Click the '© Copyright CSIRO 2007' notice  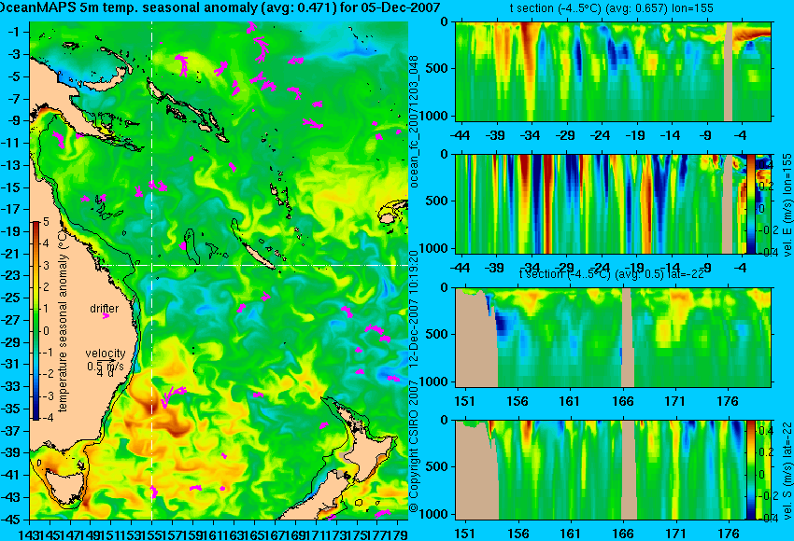414,448
